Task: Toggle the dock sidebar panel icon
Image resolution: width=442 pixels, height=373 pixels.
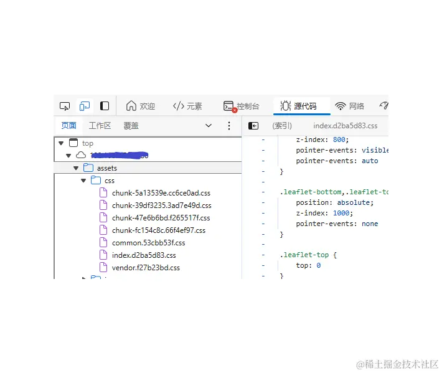Action: click(105, 106)
